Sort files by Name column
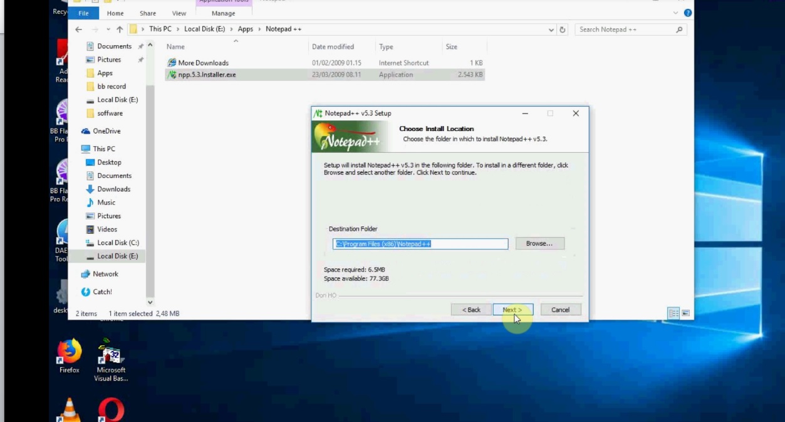Screen dimensions: 785x422 pos(175,47)
